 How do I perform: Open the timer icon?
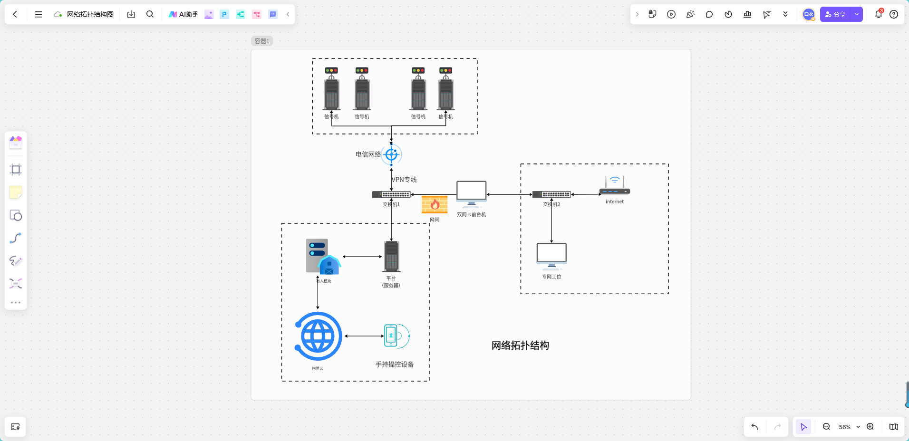(728, 14)
